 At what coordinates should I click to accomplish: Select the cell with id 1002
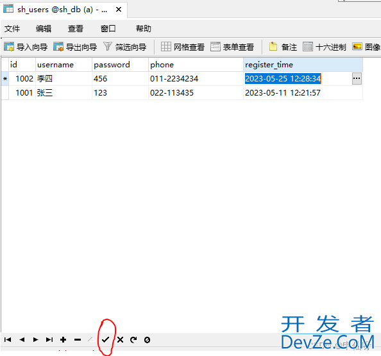(x=22, y=79)
